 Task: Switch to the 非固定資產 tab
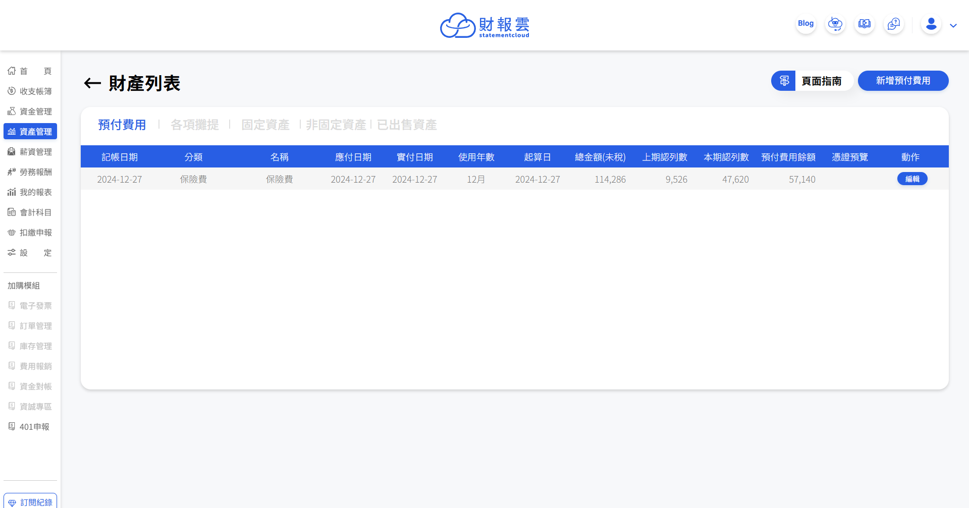[x=336, y=125]
